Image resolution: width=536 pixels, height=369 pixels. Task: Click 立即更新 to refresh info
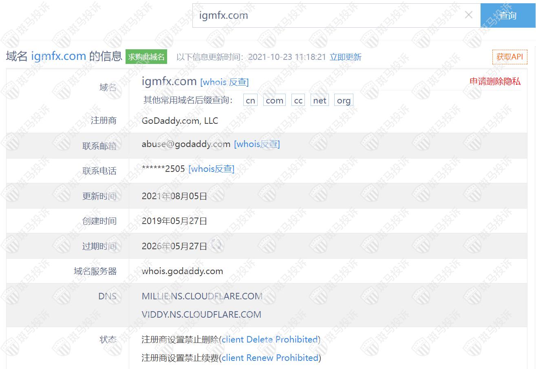pyautogui.click(x=345, y=57)
